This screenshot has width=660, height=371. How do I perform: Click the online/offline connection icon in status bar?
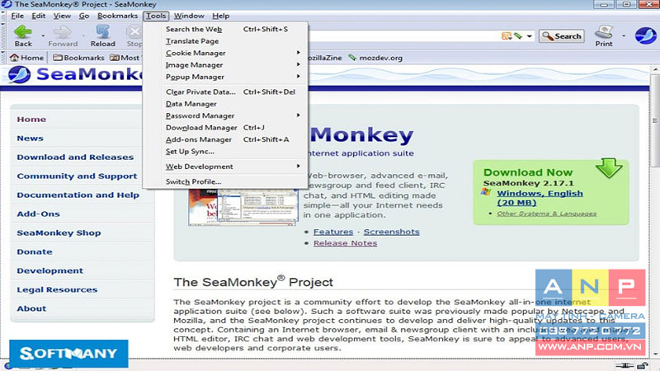(625, 366)
